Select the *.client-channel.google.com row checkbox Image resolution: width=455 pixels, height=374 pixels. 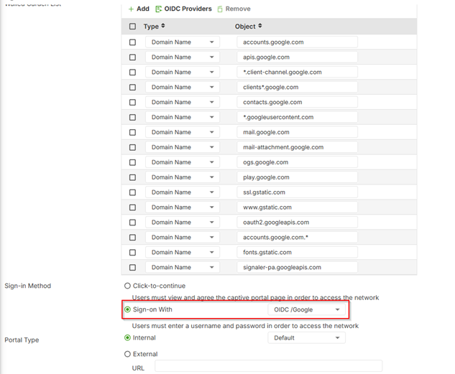pos(132,73)
